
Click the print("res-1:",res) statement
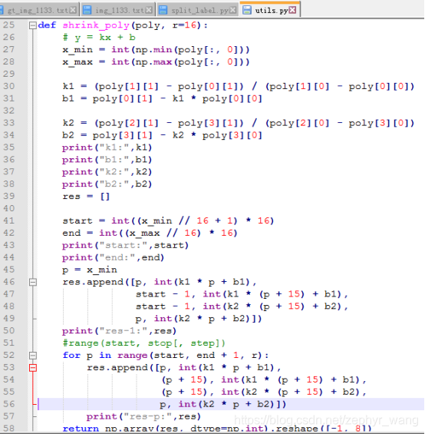pos(119,331)
